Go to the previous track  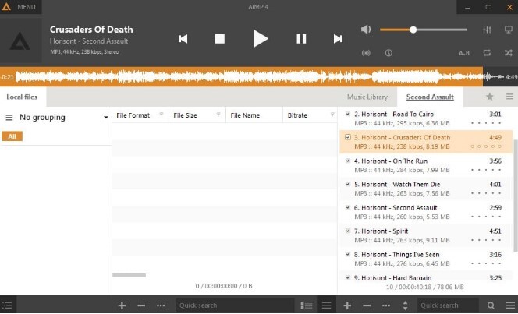pos(183,38)
